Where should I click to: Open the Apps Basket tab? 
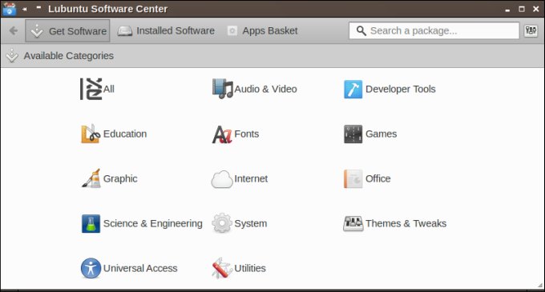coord(262,31)
